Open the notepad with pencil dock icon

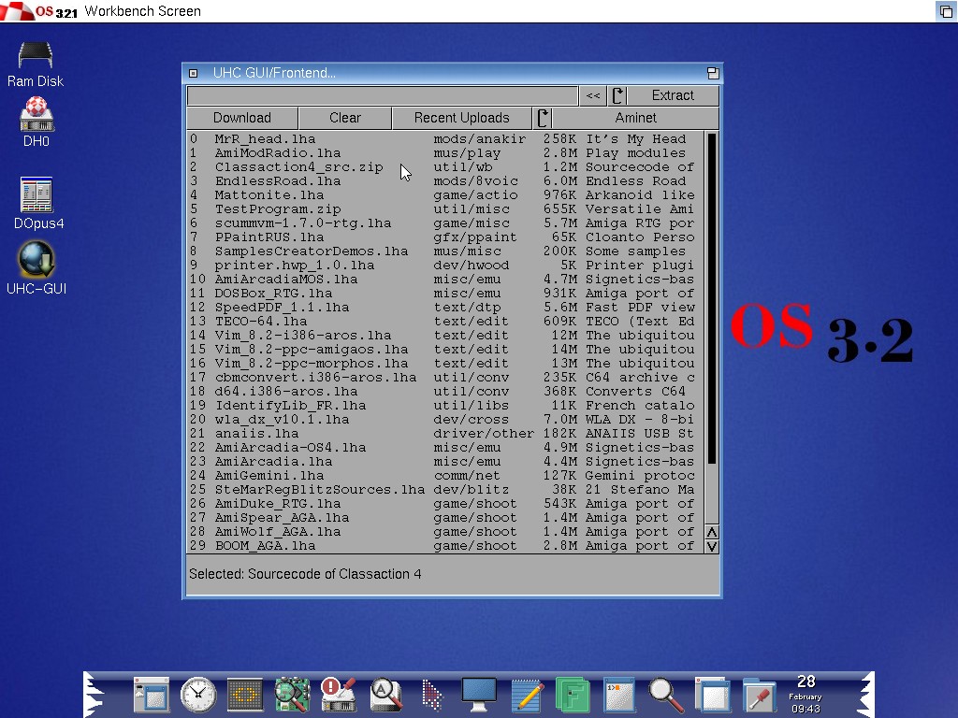pos(527,695)
